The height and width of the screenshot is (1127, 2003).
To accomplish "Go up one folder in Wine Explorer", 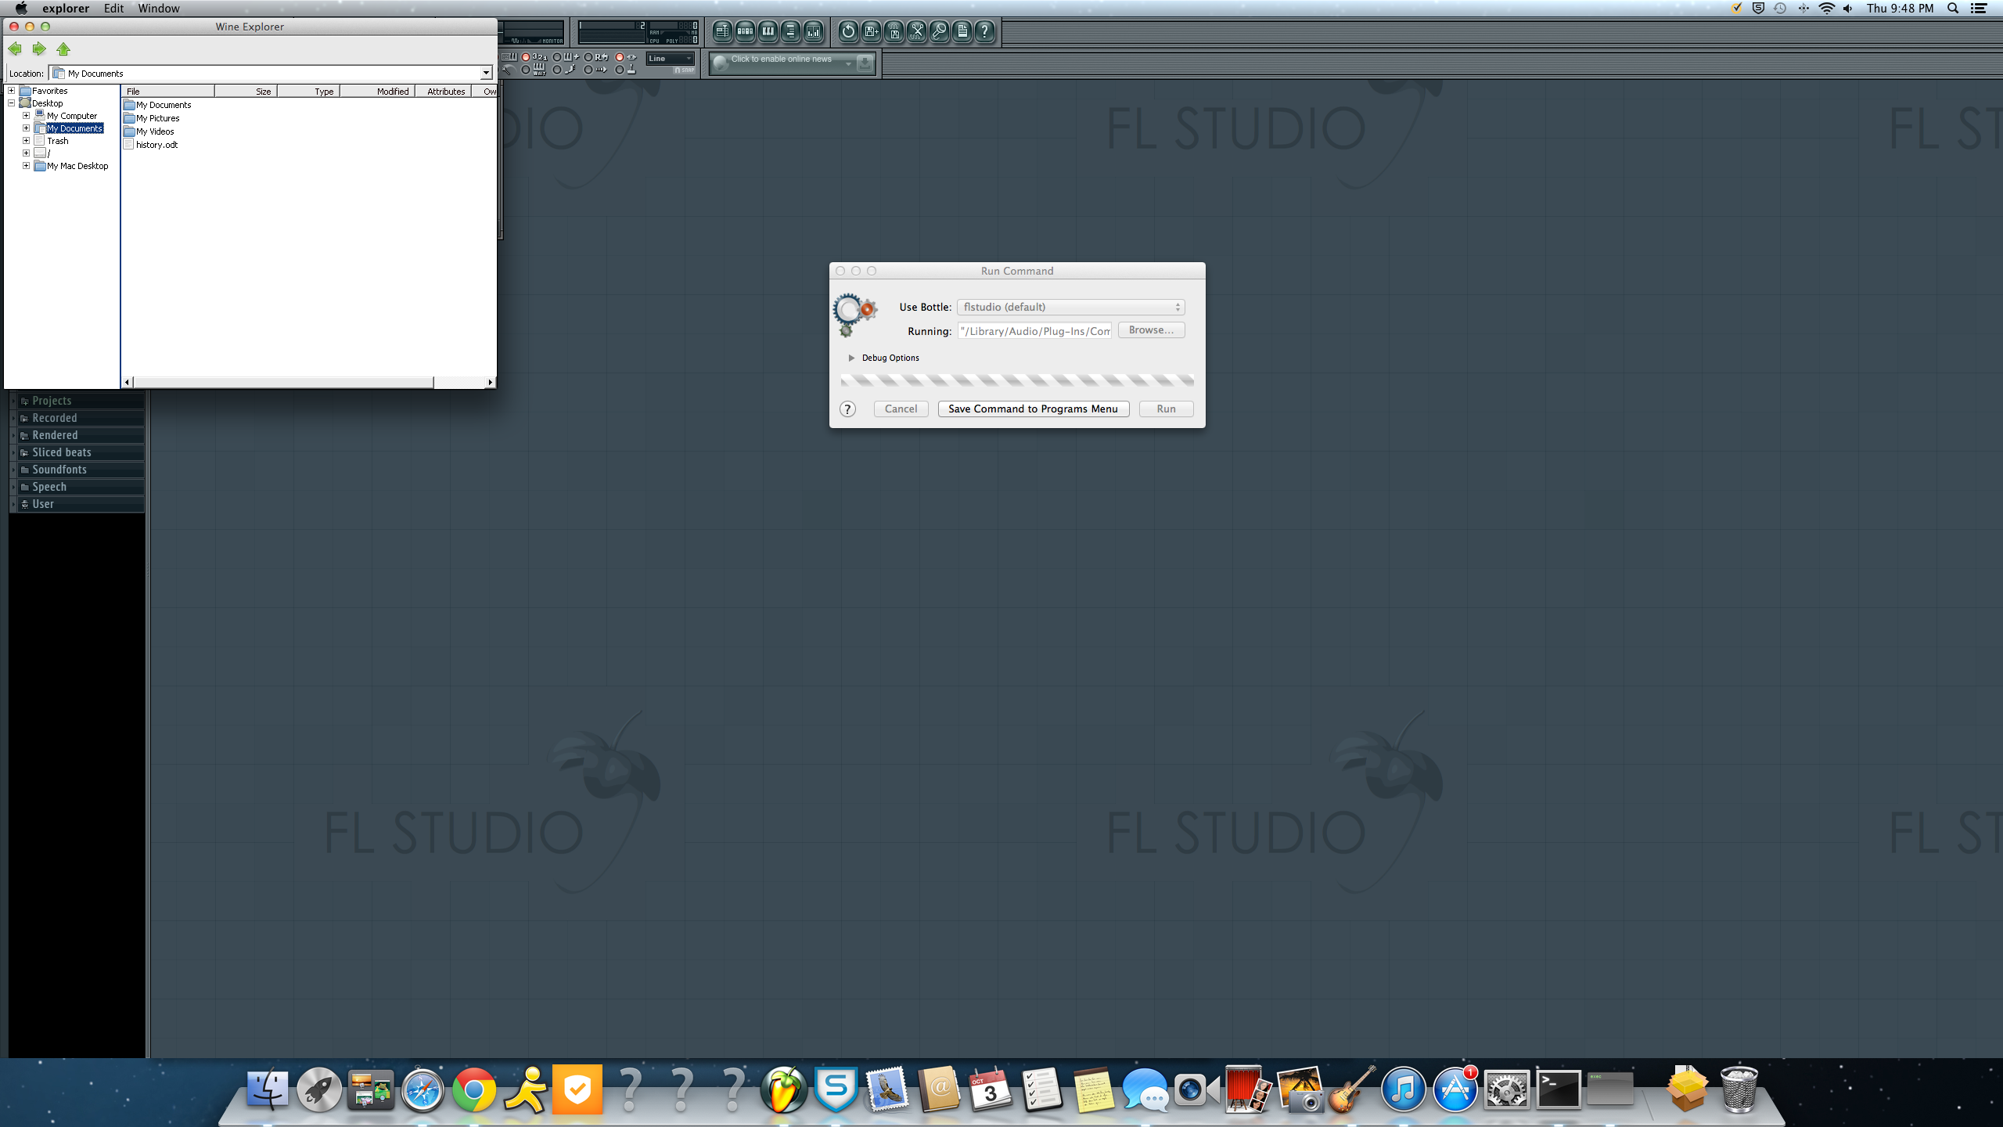I will click(63, 49).
